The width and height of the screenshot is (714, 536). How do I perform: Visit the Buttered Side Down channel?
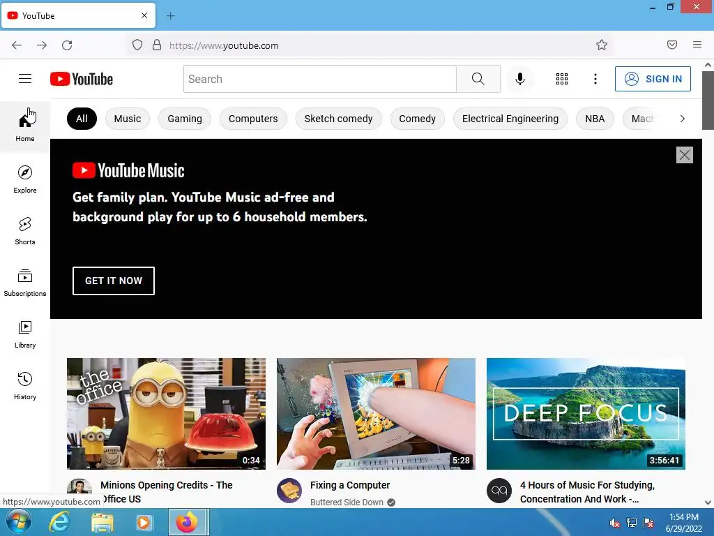point(347,502)
